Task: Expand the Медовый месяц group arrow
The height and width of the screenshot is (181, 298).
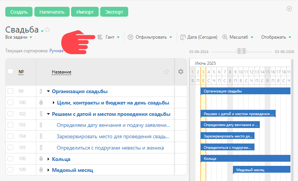Action: point(48,170)
